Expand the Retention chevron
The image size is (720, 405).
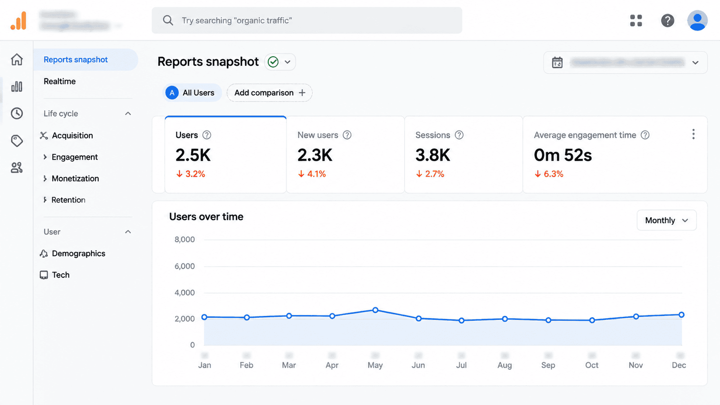(x=45, y=200)
